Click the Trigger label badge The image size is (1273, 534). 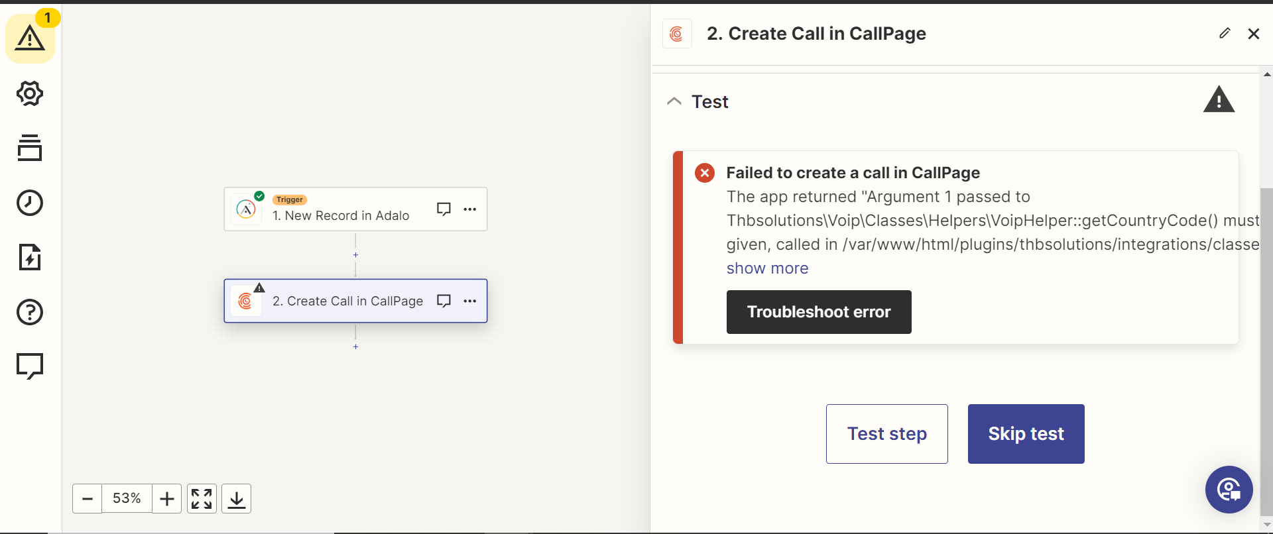pos(290,199)
